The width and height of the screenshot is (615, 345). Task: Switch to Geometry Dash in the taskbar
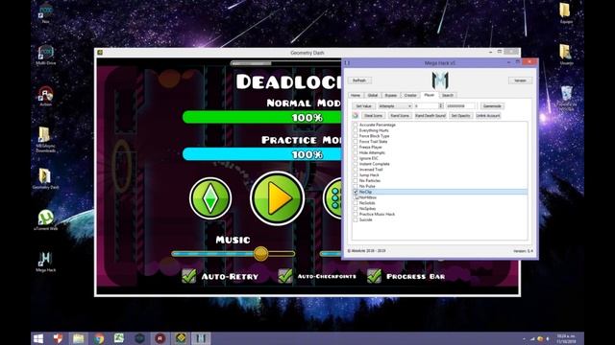[181, 338]
